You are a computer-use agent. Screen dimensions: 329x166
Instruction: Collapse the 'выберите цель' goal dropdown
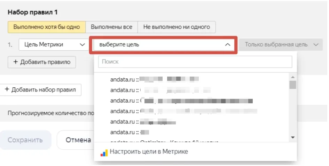(164, 44)
